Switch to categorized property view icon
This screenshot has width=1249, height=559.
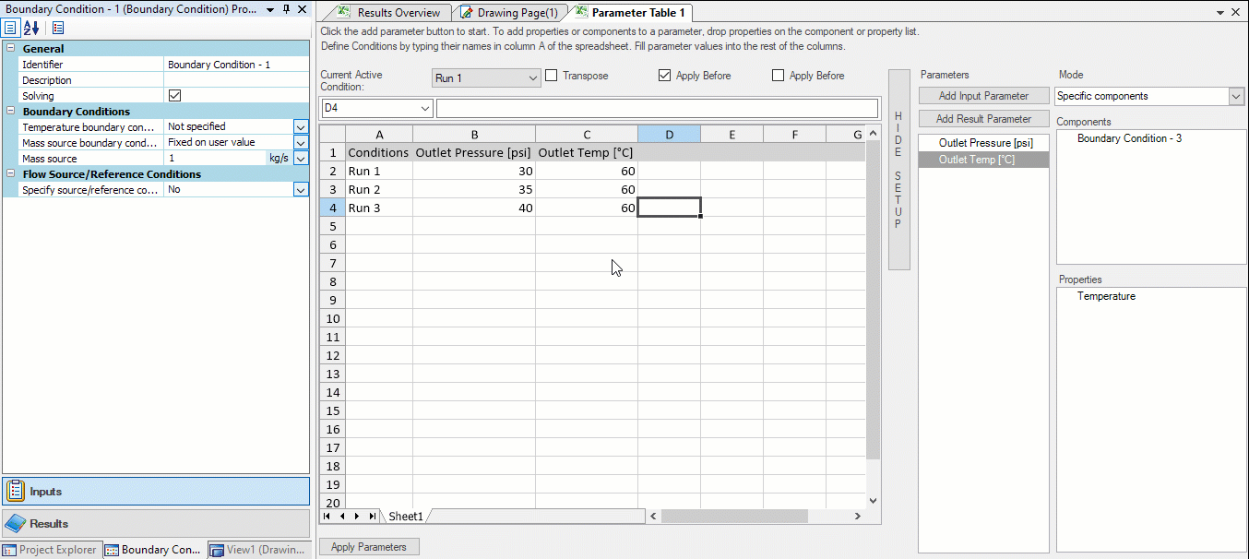(x=11, y=28)
